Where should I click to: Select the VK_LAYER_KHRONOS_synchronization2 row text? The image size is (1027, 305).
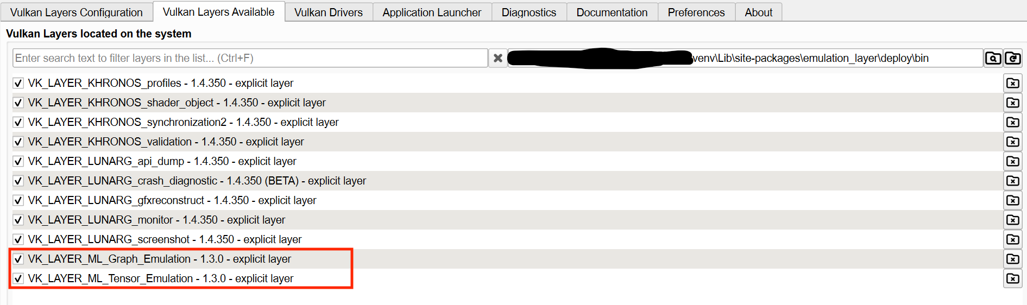pyautogui.click(x=183, y=122)
